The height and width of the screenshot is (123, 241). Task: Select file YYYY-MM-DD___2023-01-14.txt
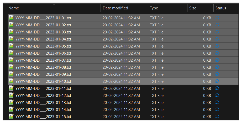[x=123, y=109]
